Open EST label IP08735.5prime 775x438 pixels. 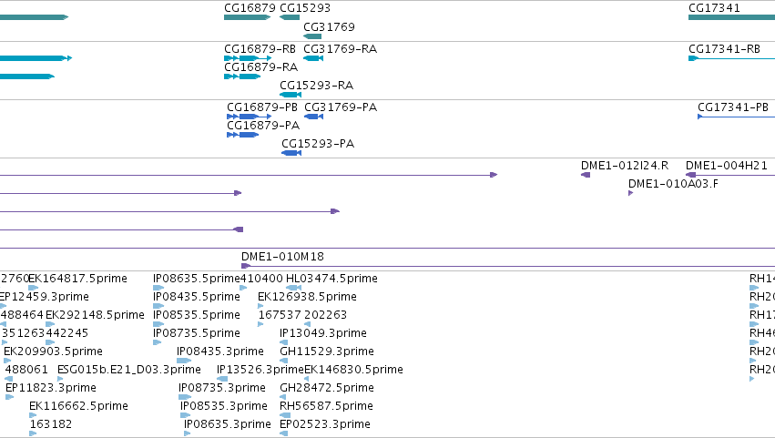click(196, 333)
